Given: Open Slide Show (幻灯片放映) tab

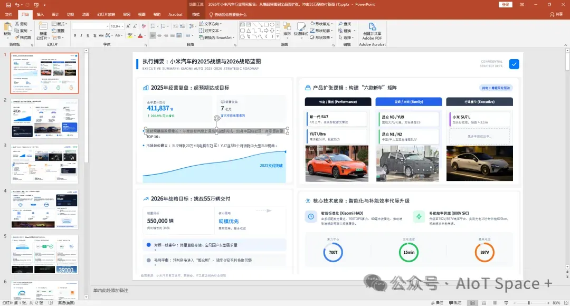Looking at the screenshot, I should (106, 15).
